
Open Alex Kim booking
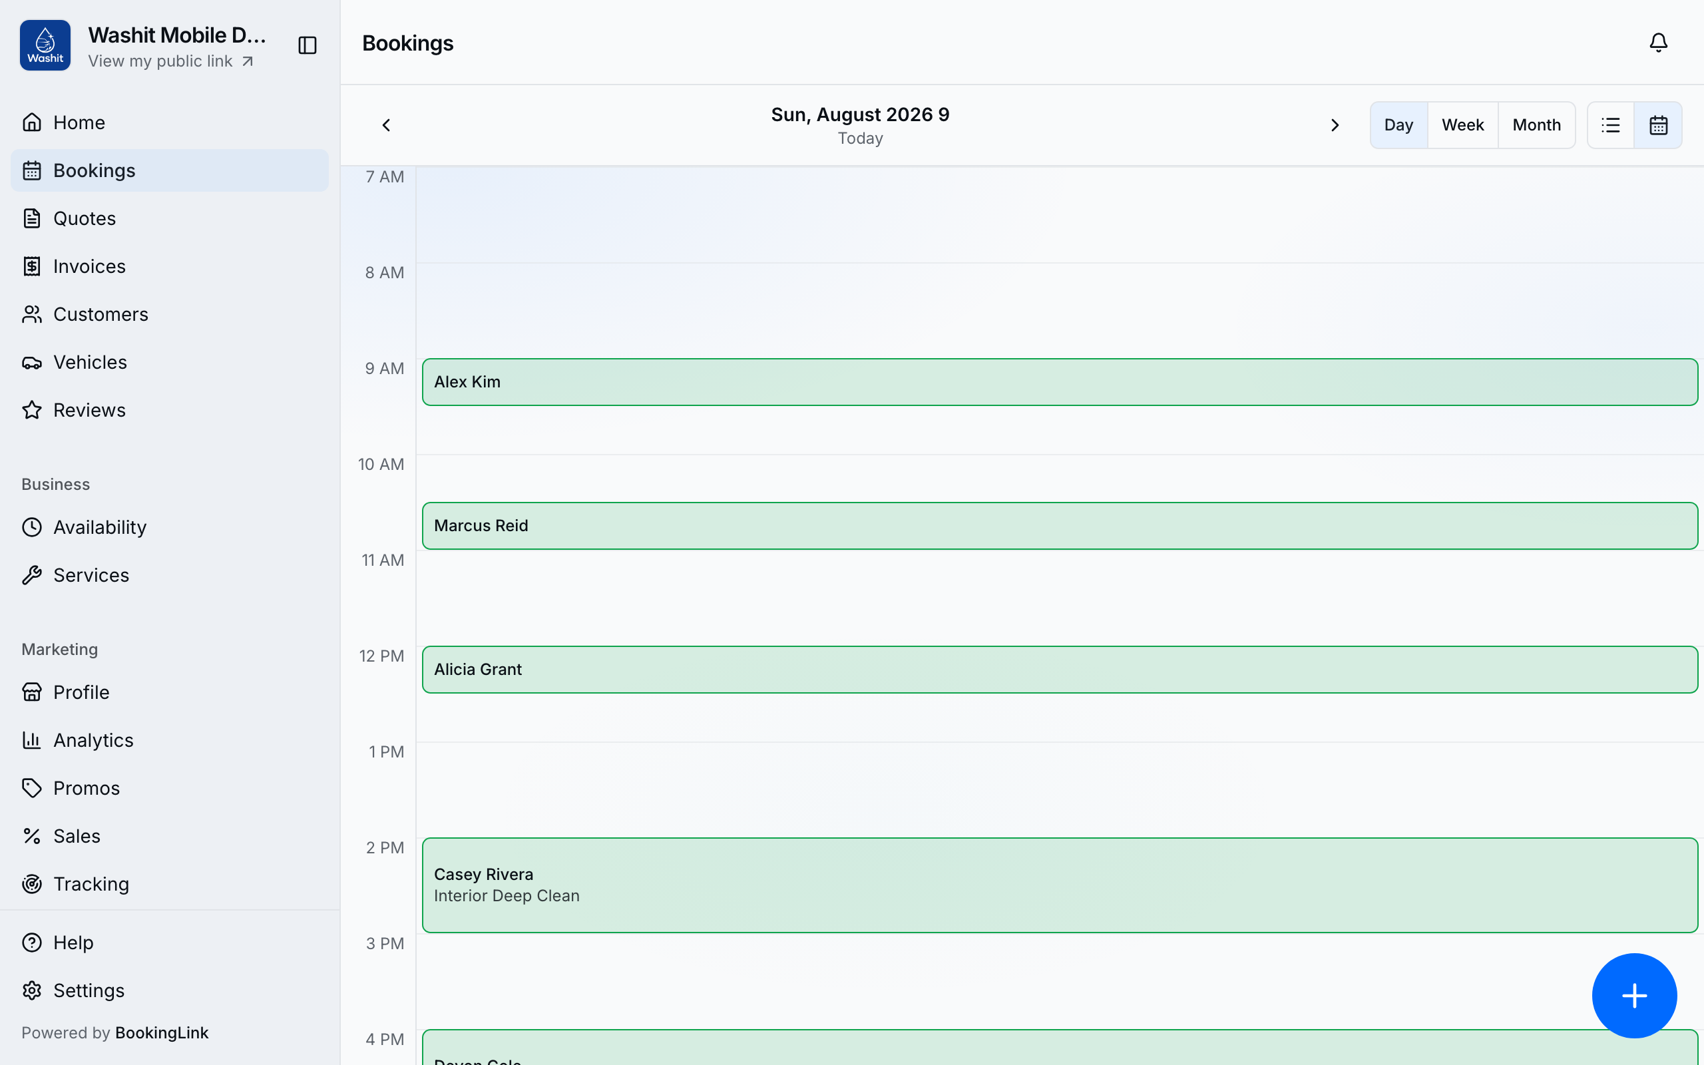1060,382
